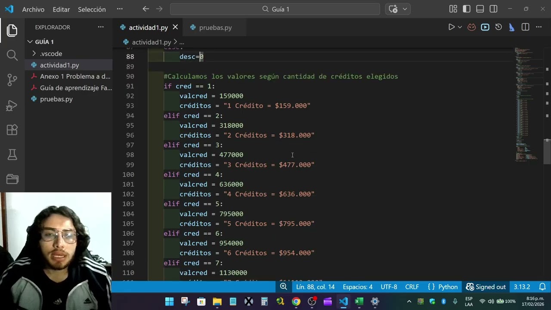This screenshot has width=551, height=310.
Task: Open editor More Actions ellipsis
Action: [x=539, y=27]
